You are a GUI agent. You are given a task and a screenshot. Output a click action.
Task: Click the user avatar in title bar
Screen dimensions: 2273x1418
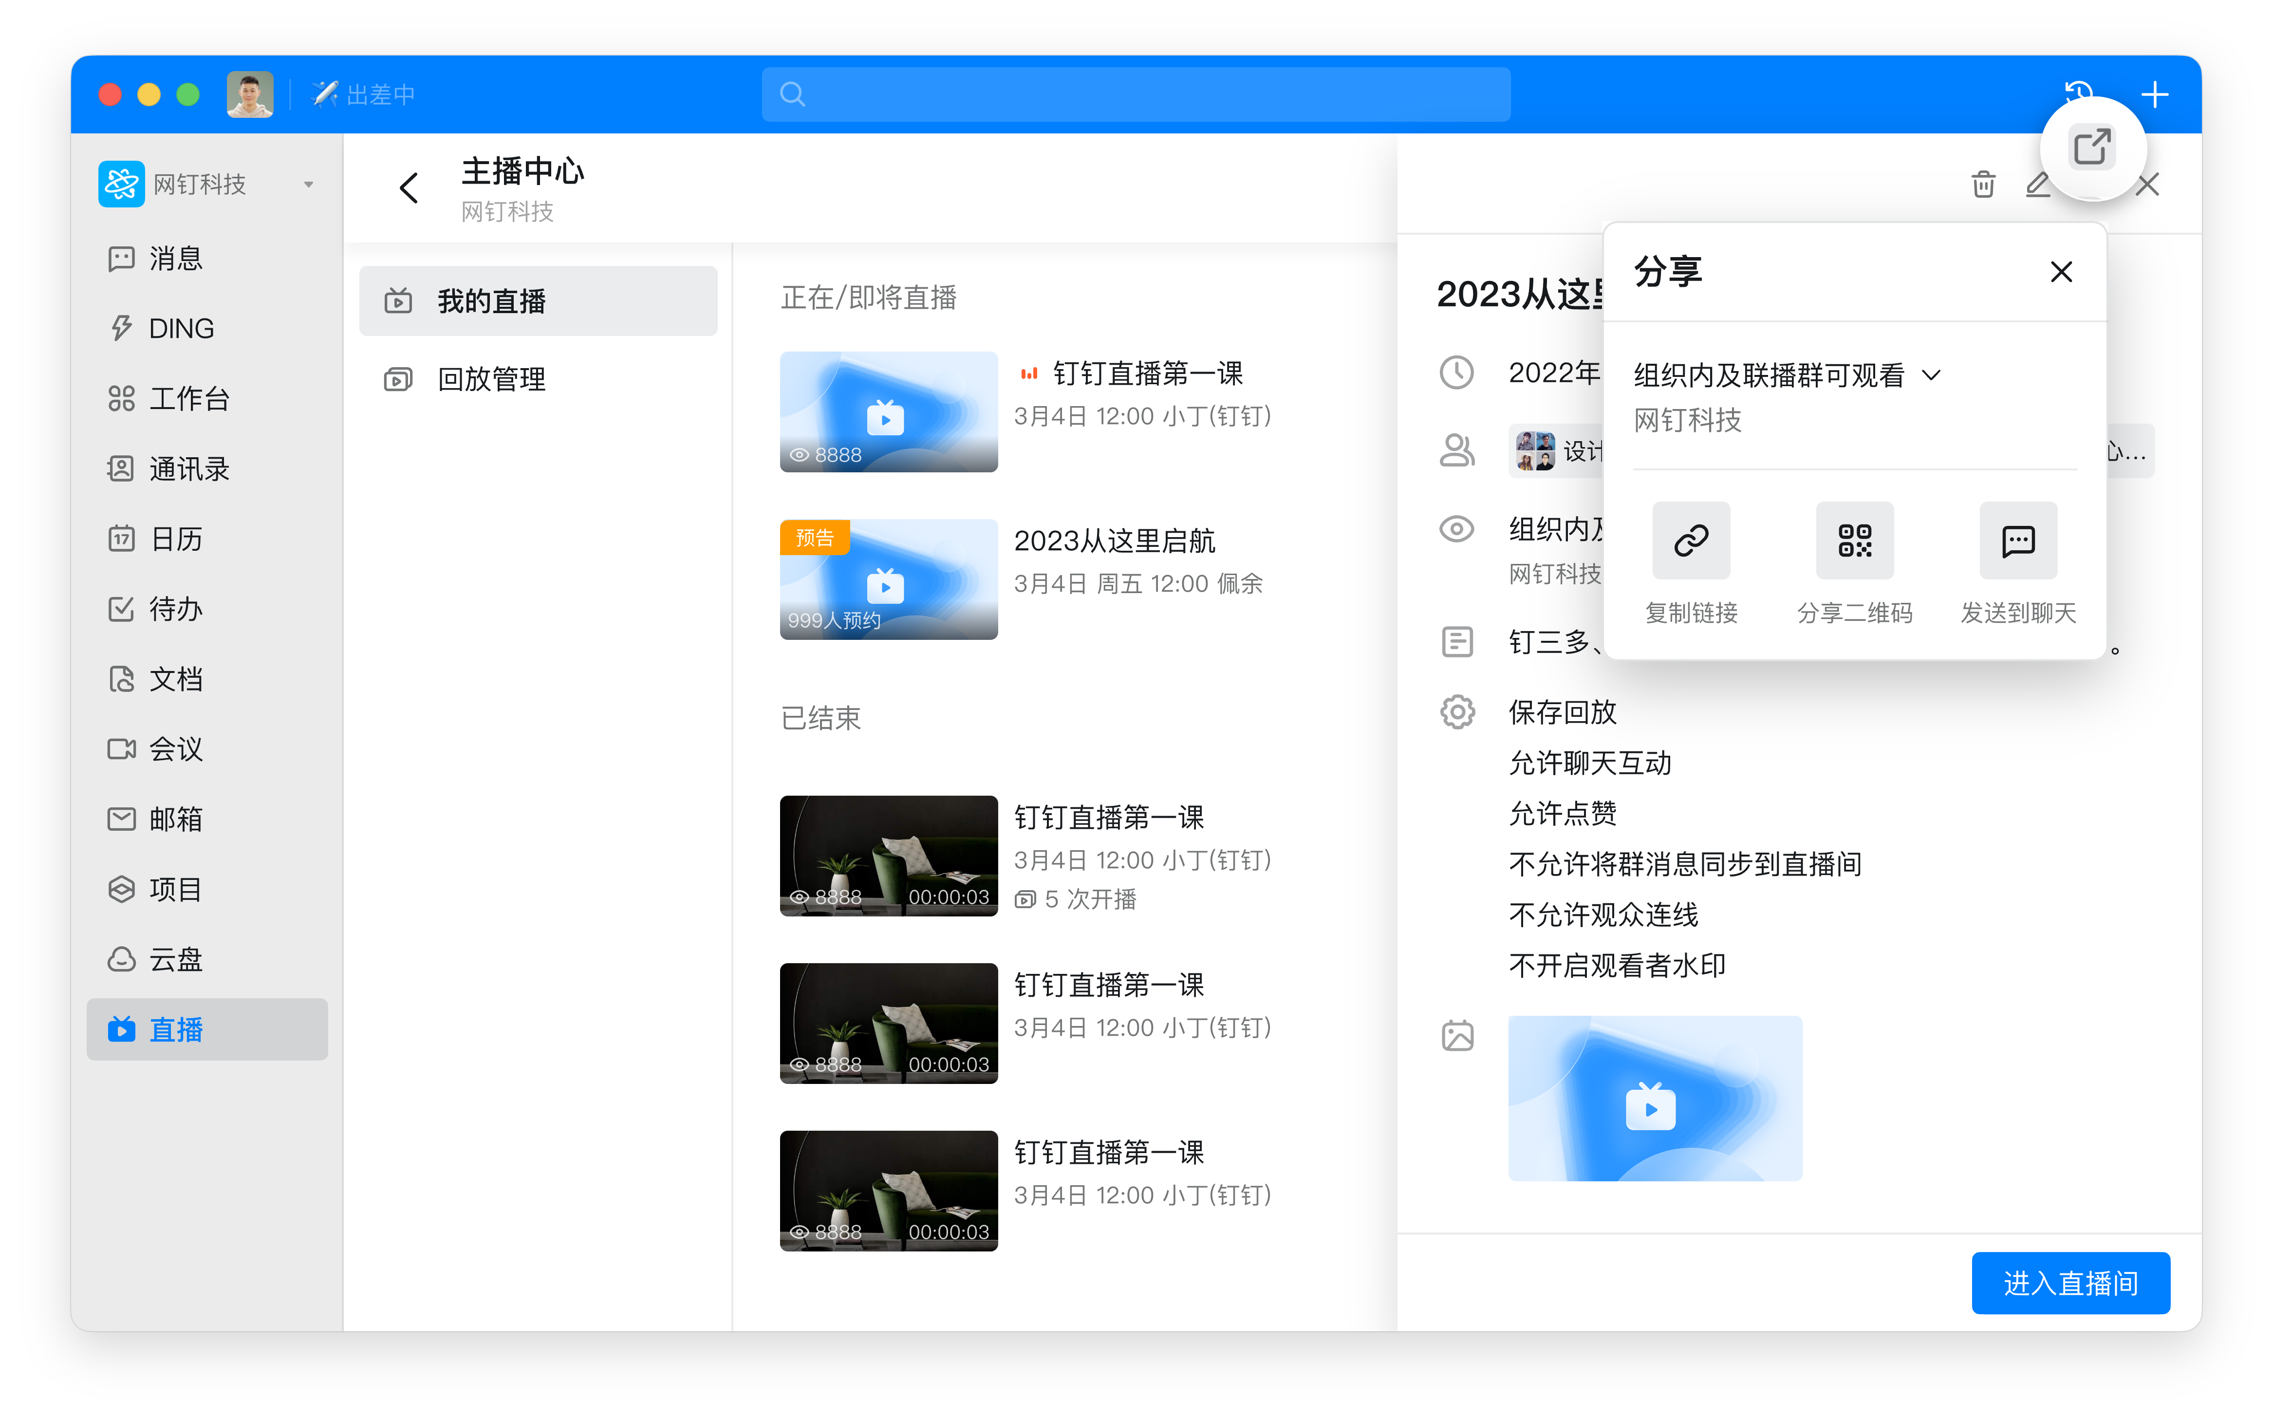click(x=249, y=95)
